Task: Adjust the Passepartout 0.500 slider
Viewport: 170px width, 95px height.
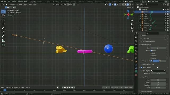Action: (x=159, y=61)
